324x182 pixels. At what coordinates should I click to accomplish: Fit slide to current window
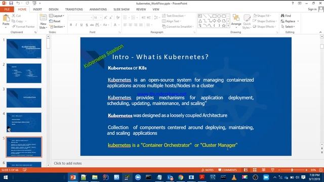[x=320, y=170]
